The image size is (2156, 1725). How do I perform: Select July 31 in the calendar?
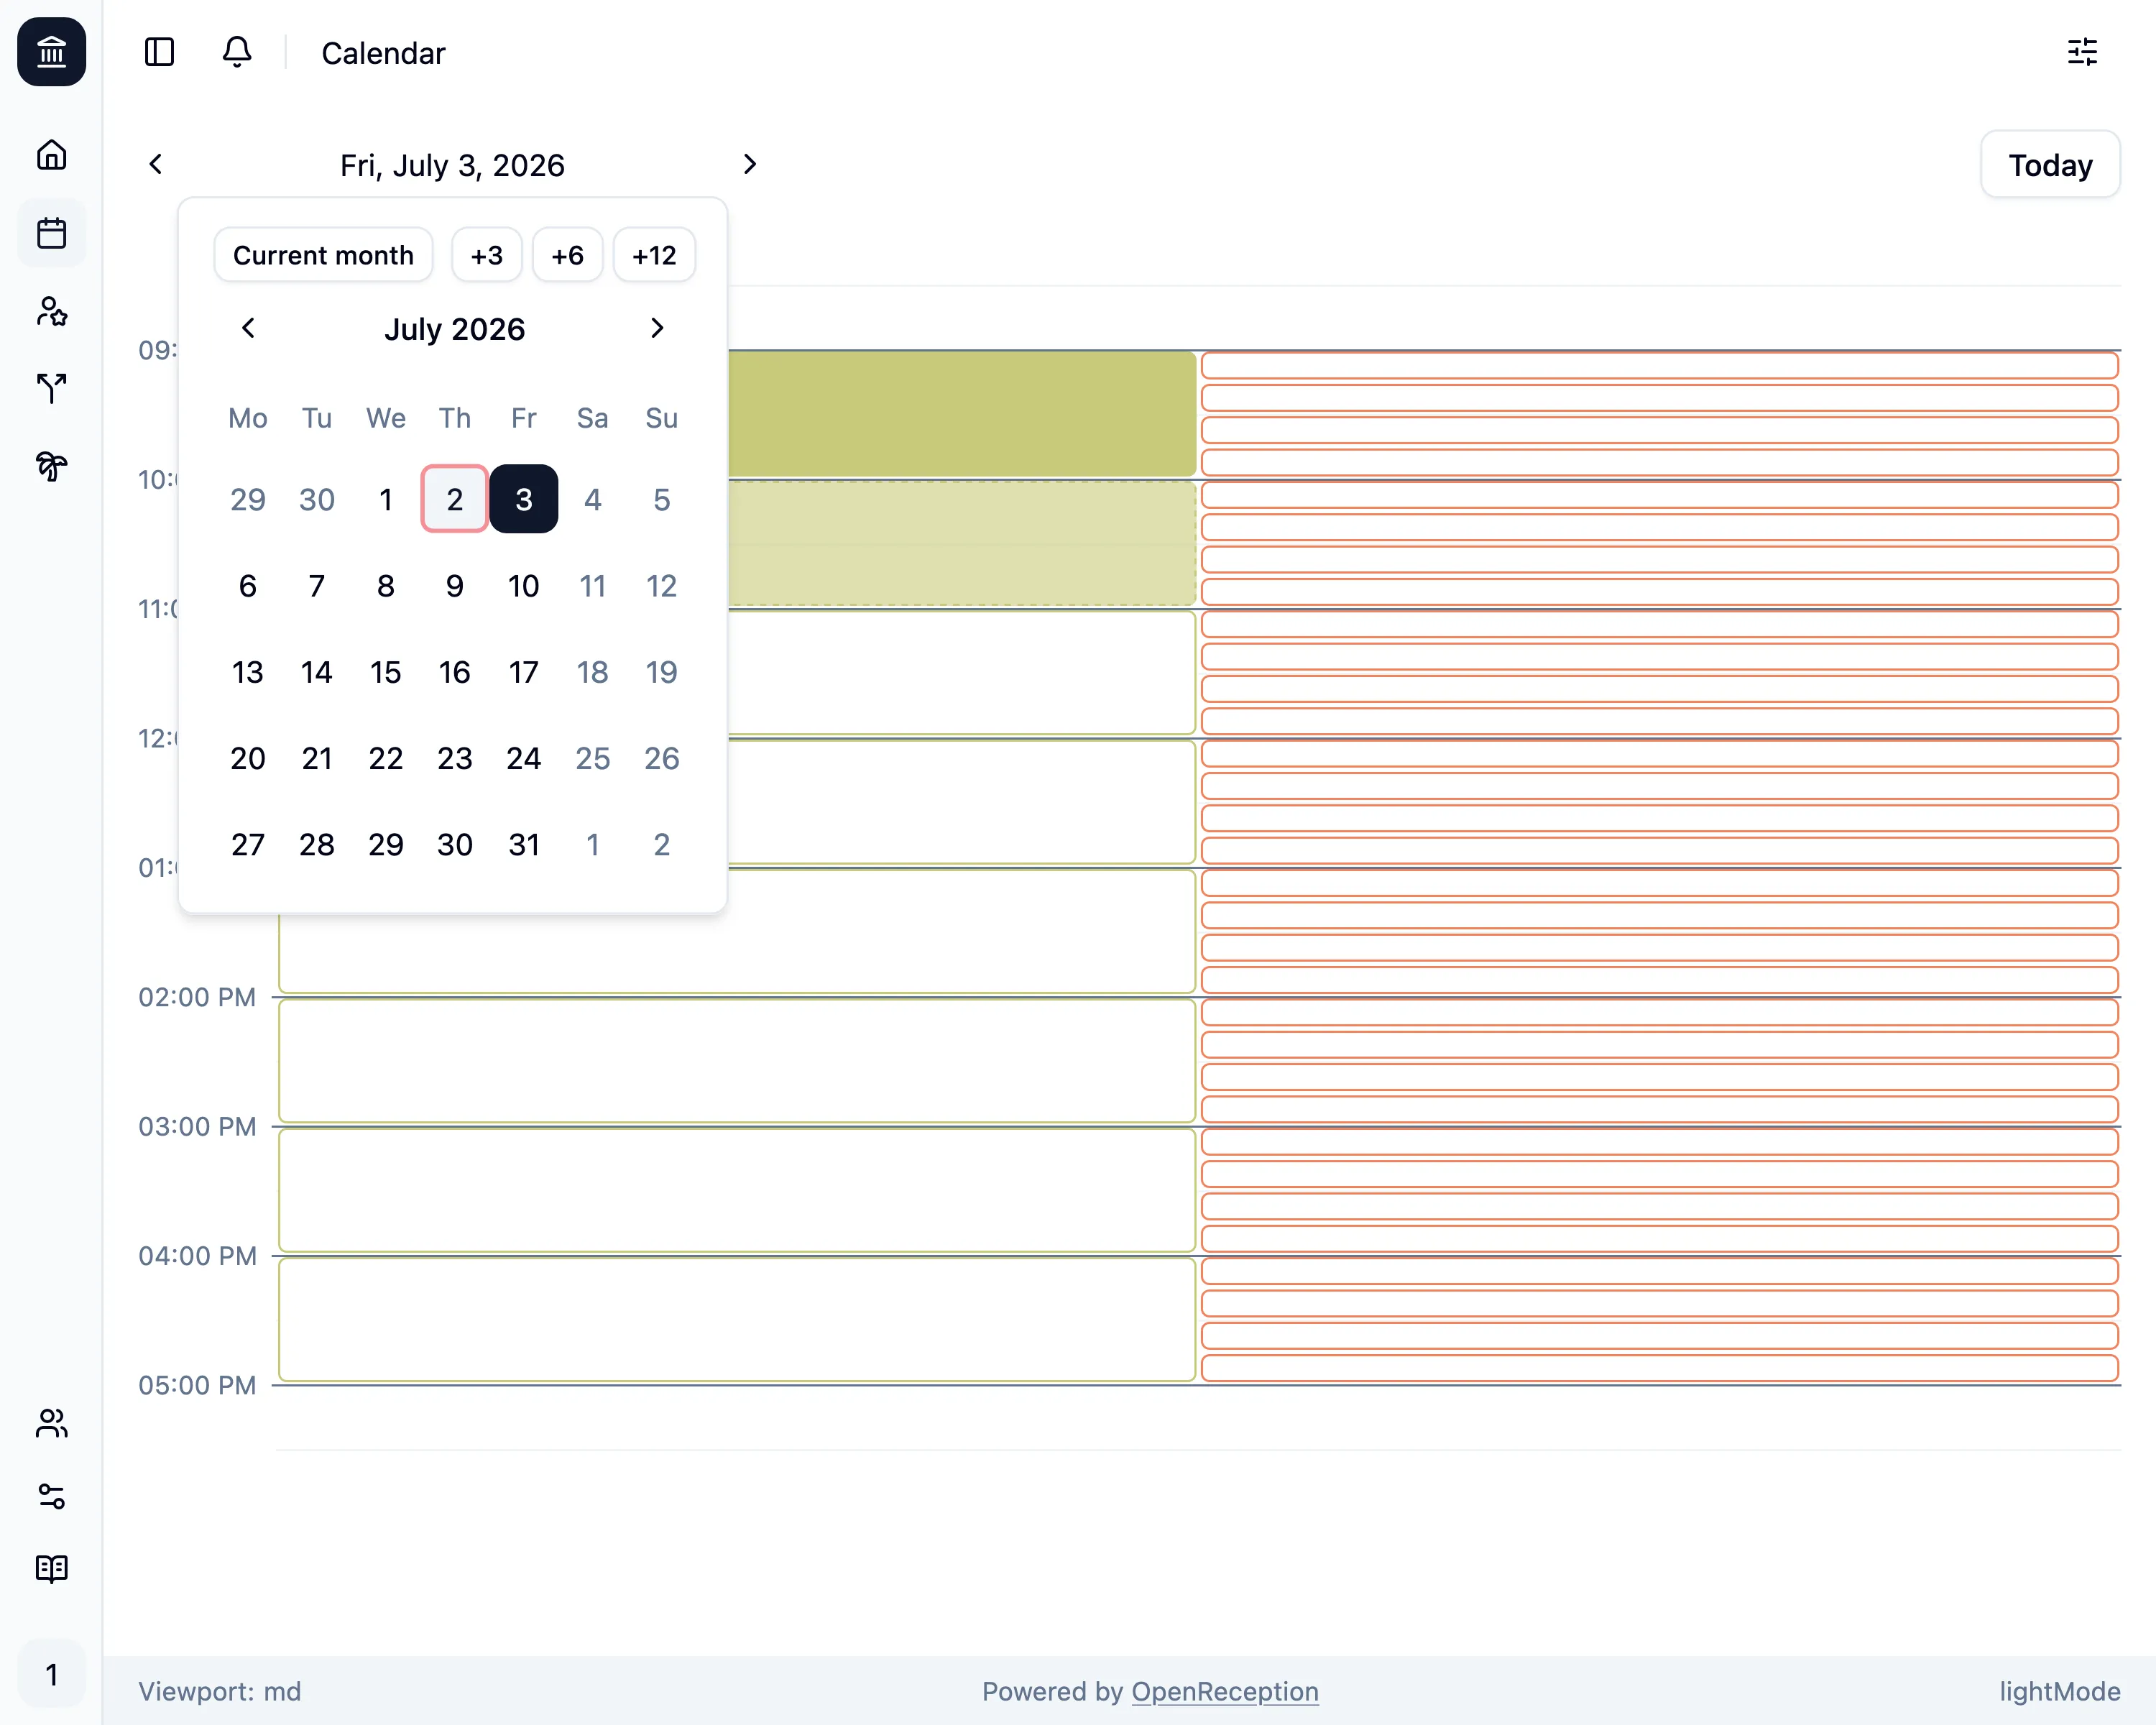524,845
